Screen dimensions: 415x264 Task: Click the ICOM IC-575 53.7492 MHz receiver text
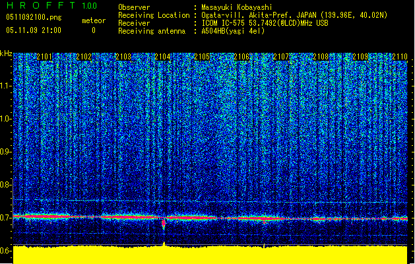click(x=265, y=23)
